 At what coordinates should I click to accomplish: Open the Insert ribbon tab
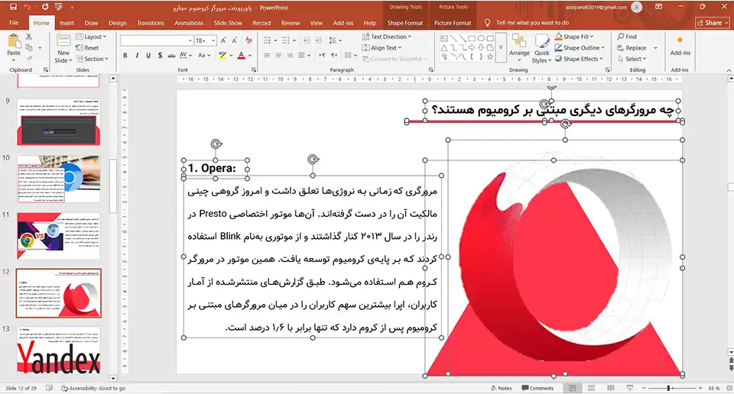(67, 23)
